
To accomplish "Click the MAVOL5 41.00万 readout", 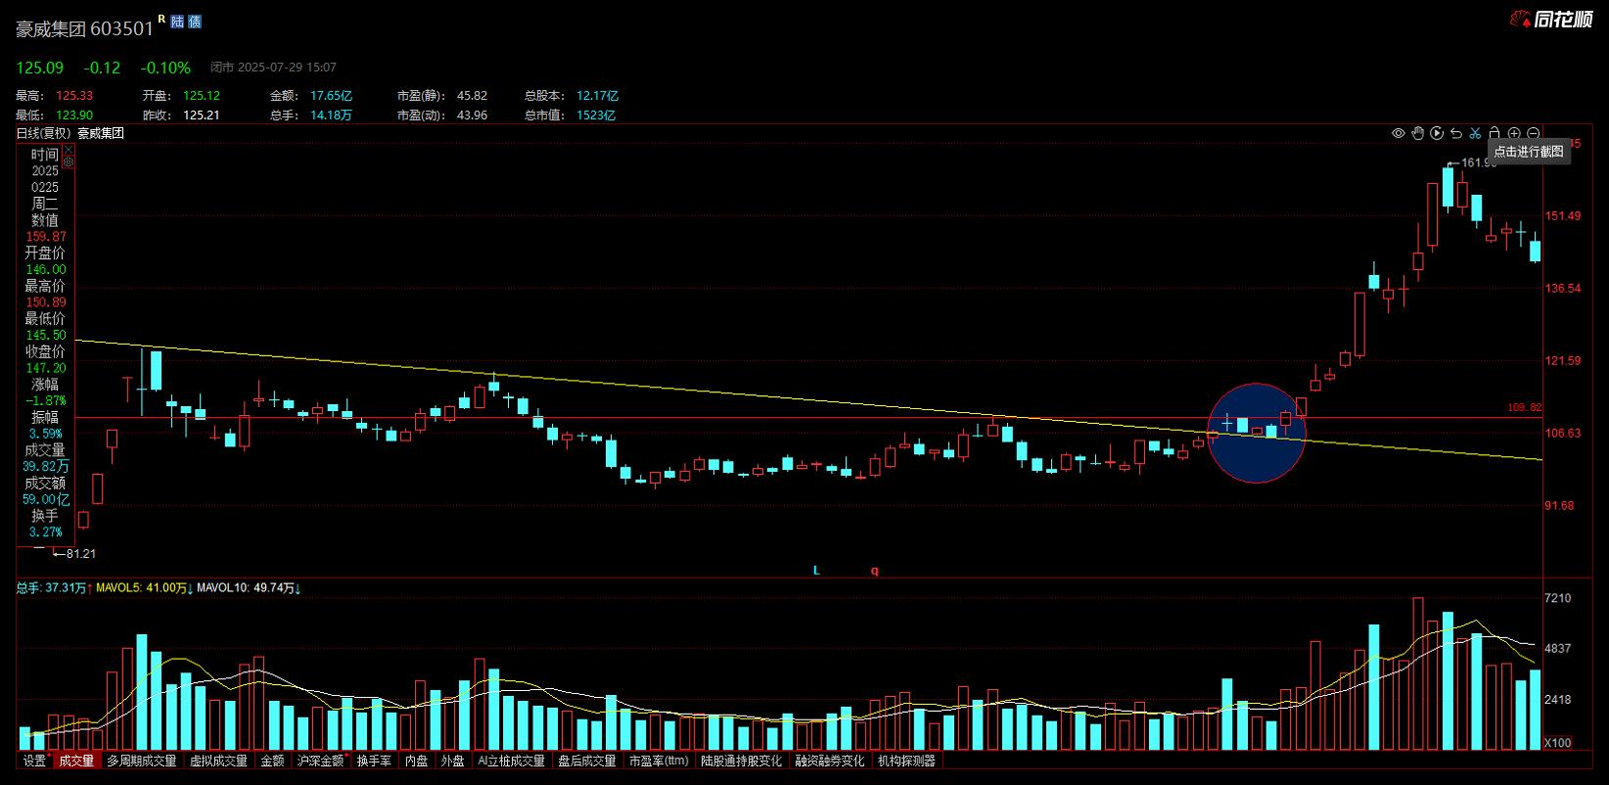I will 144,588.
